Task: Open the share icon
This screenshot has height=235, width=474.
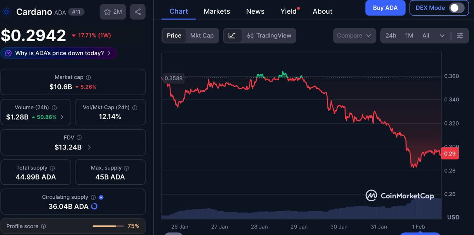Action: (x=137, y=11)
